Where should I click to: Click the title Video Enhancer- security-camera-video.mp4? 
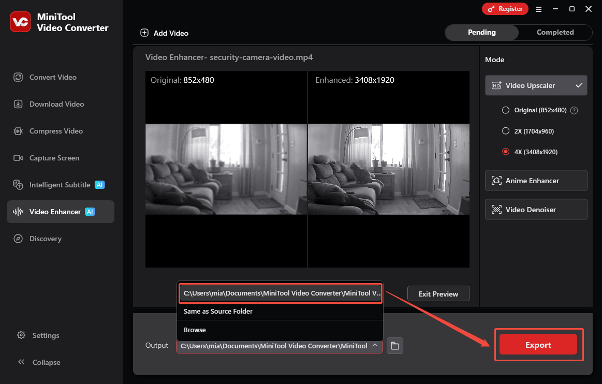[x=229, y=57]
